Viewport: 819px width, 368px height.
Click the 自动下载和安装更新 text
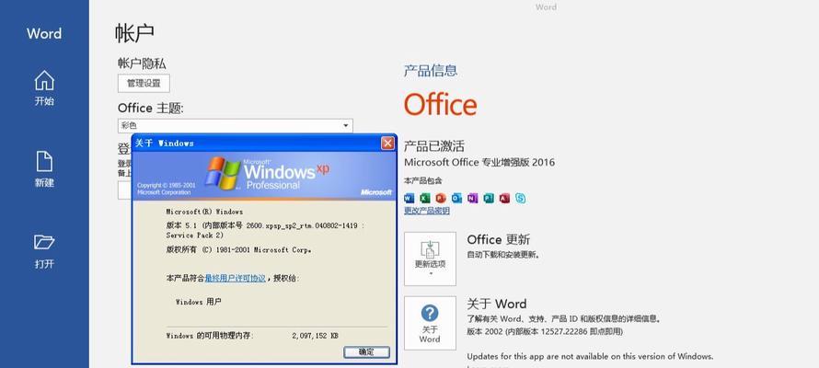coord(503,255)
